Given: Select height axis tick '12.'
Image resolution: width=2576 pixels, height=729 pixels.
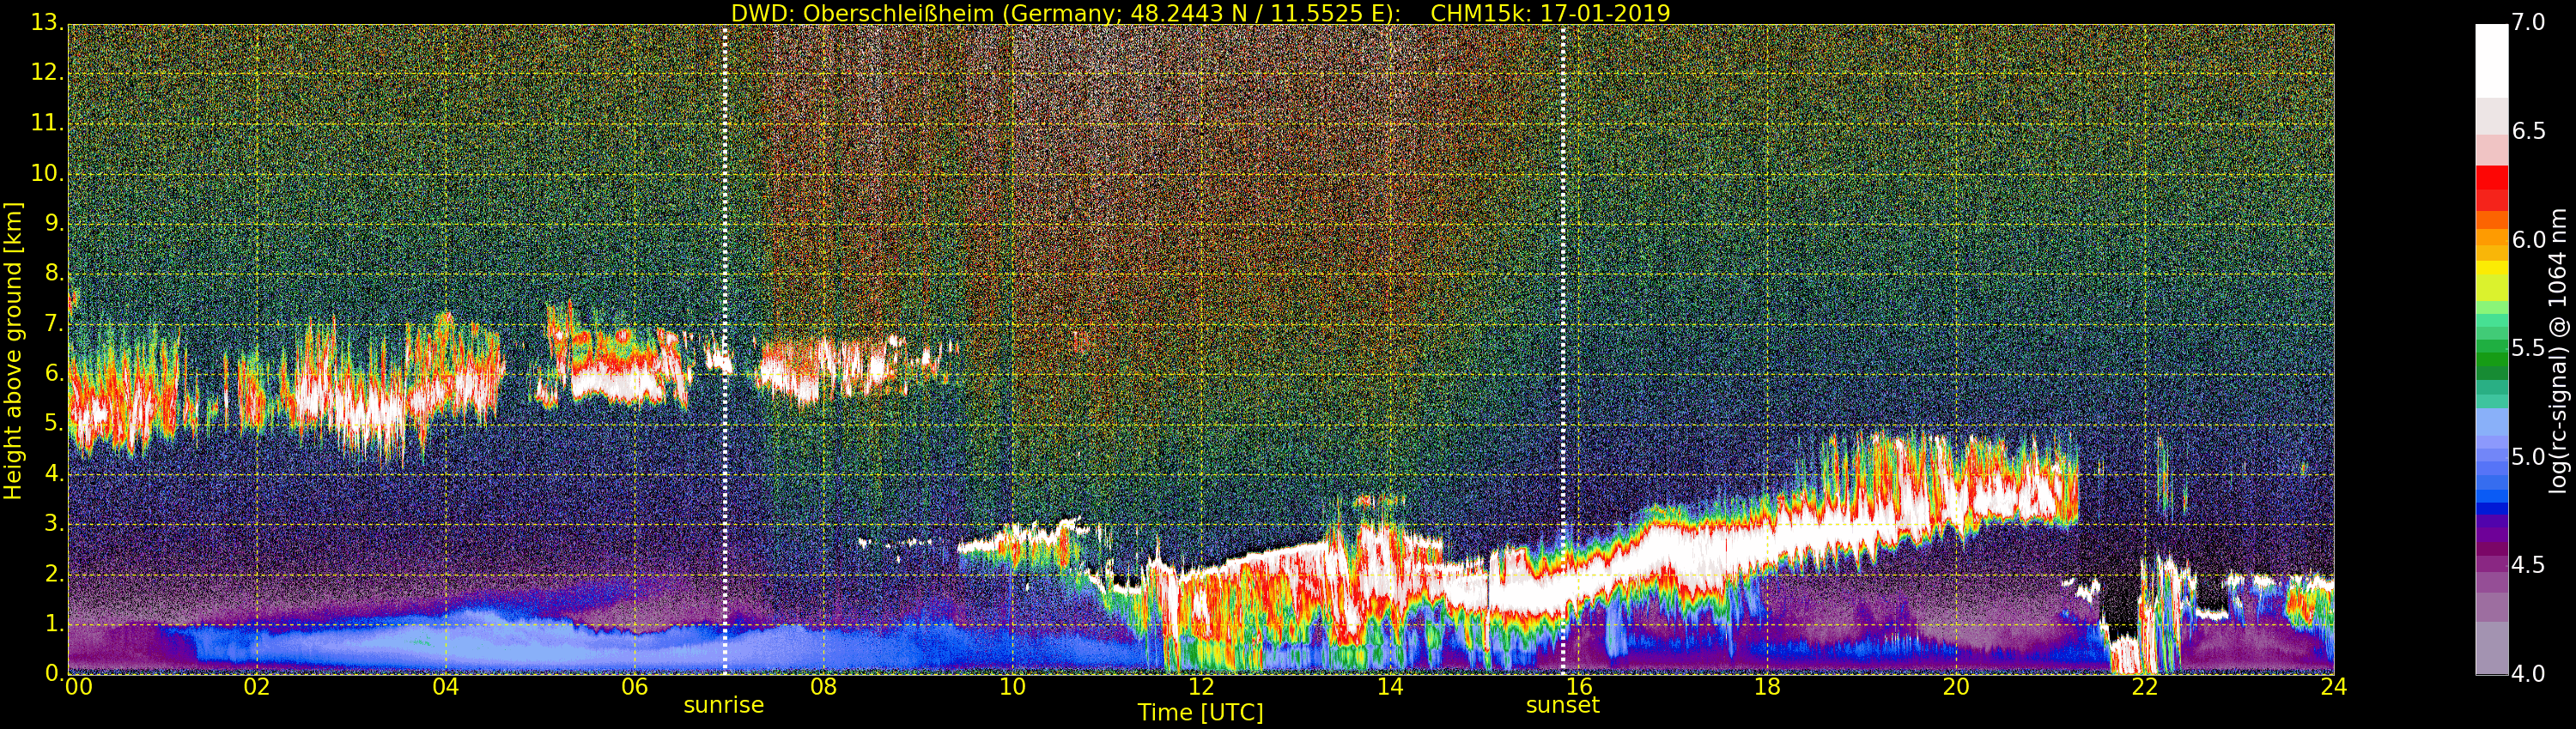Looking at the screenshot, I should coord(48,73).
